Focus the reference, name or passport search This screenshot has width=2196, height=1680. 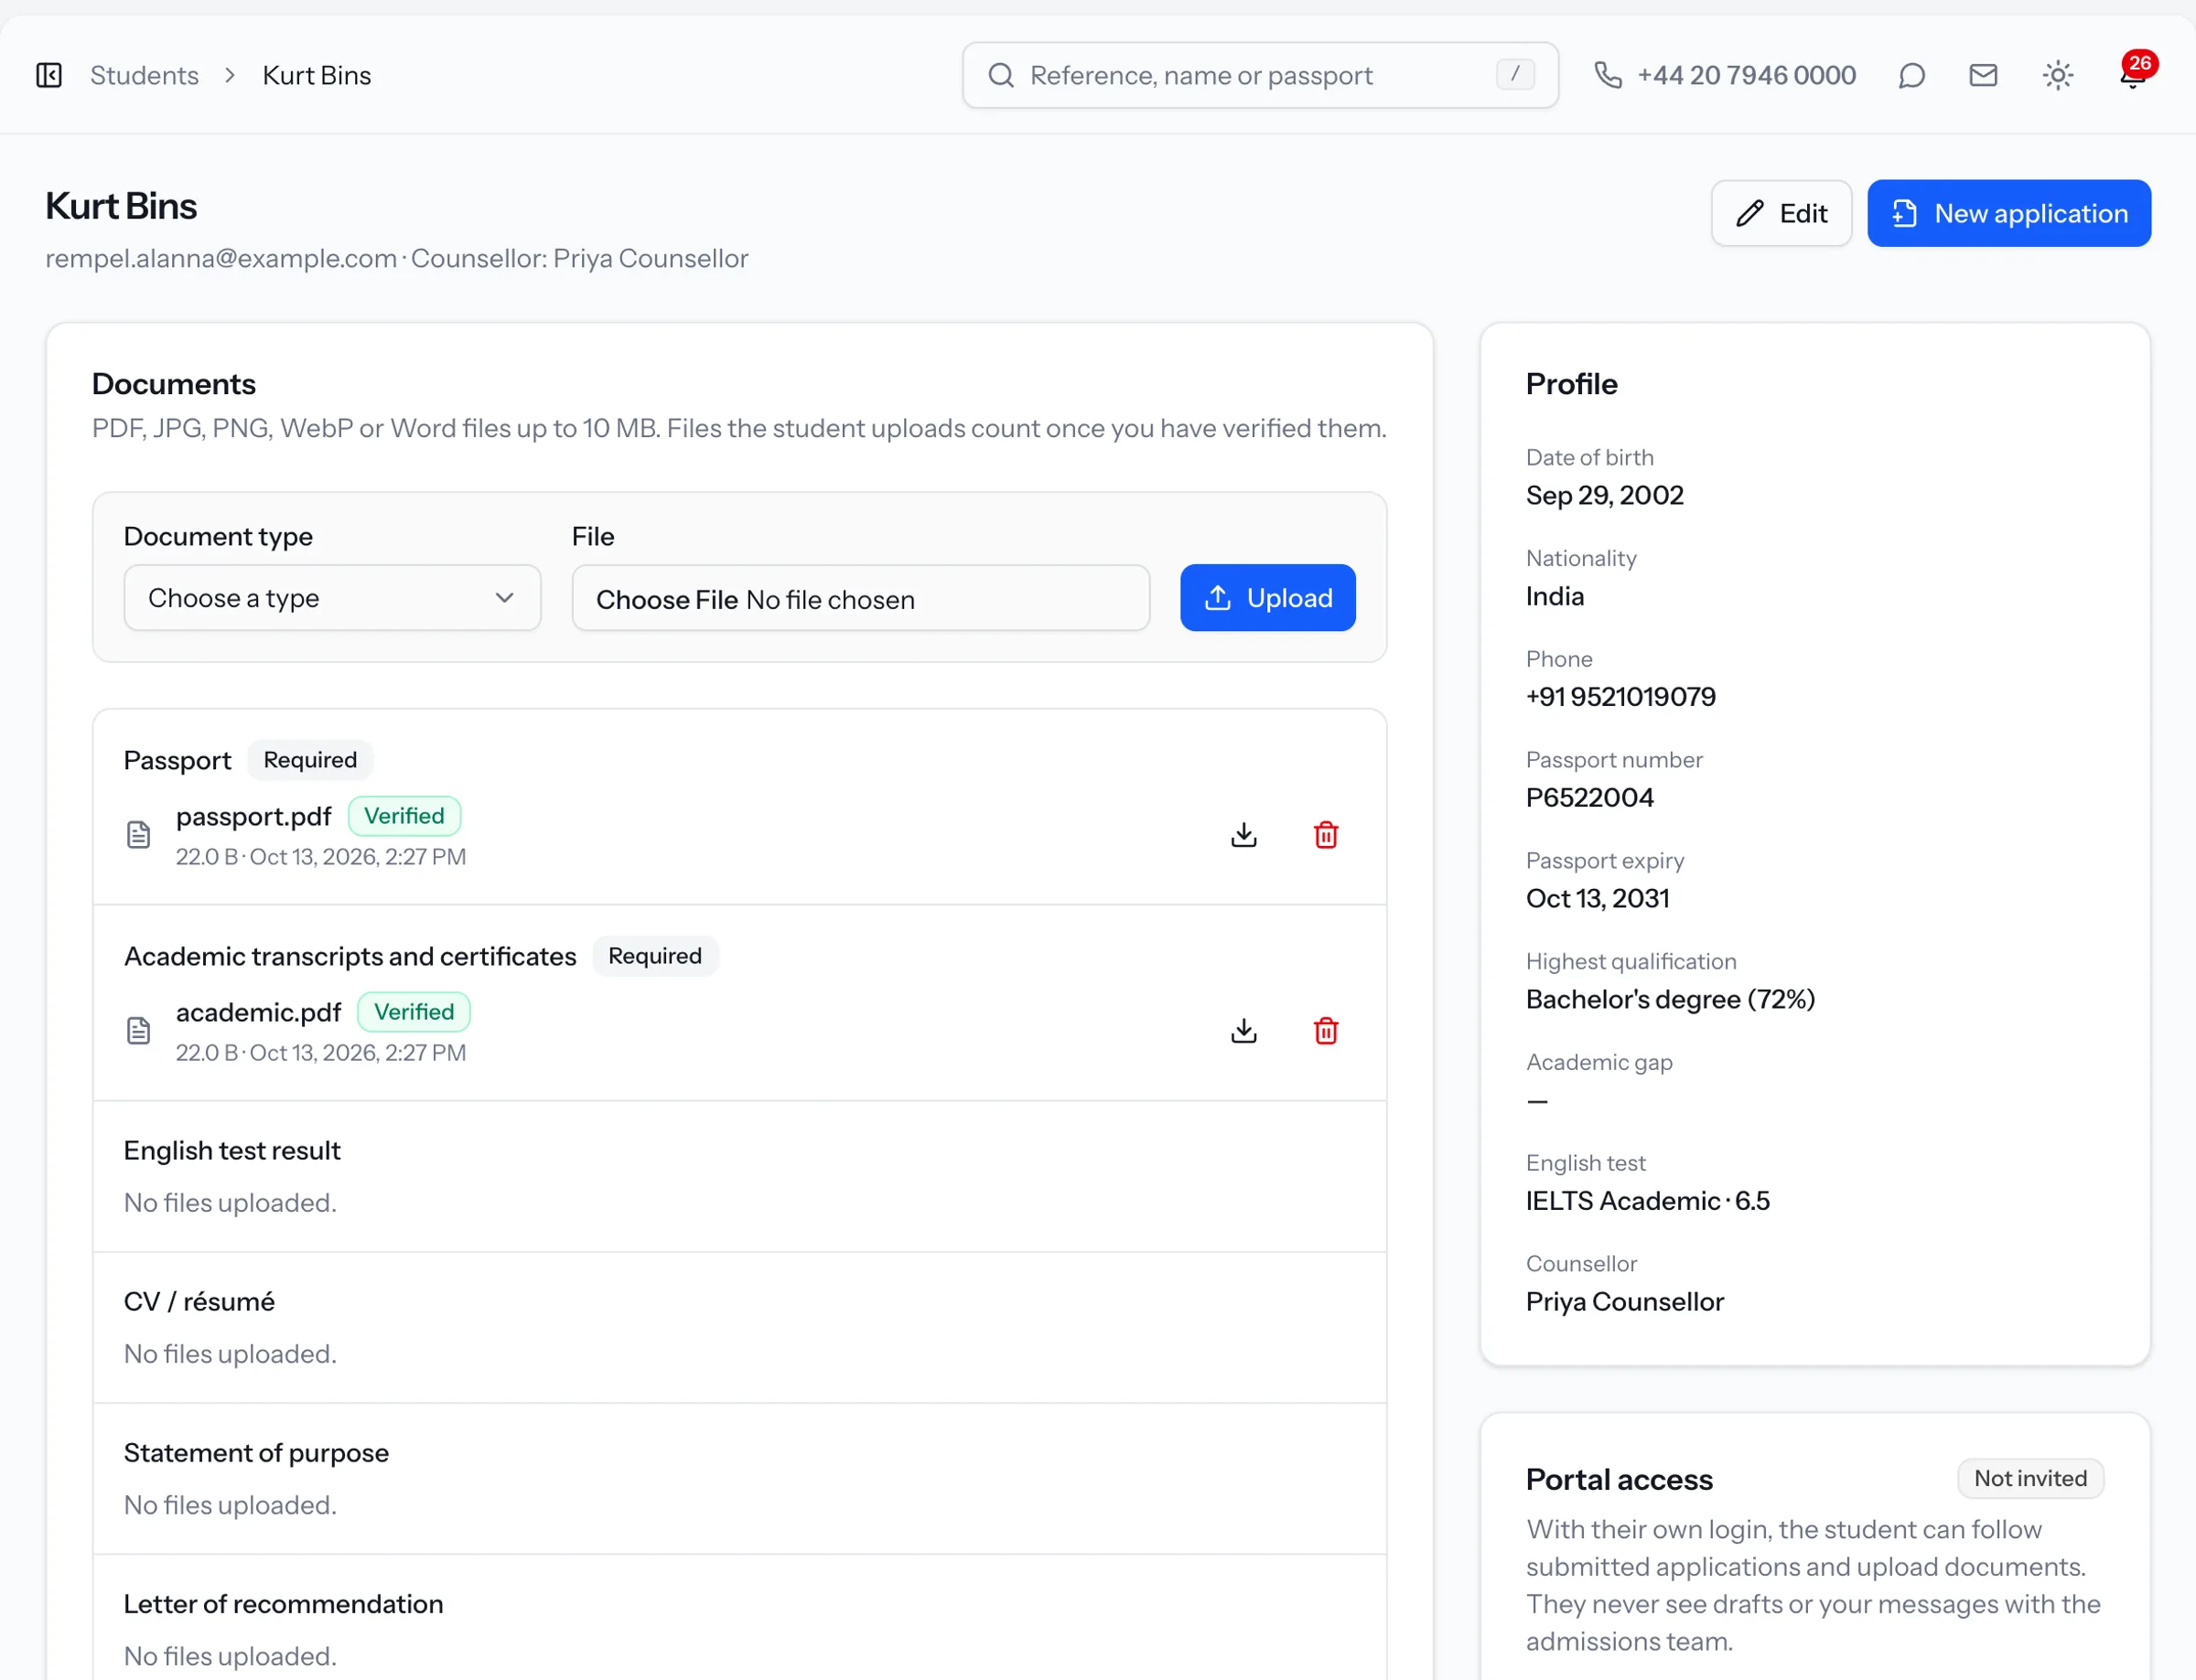[1260, 75]
